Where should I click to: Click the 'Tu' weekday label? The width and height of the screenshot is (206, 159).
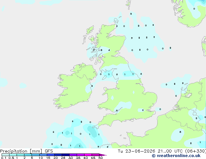point(120,151)
